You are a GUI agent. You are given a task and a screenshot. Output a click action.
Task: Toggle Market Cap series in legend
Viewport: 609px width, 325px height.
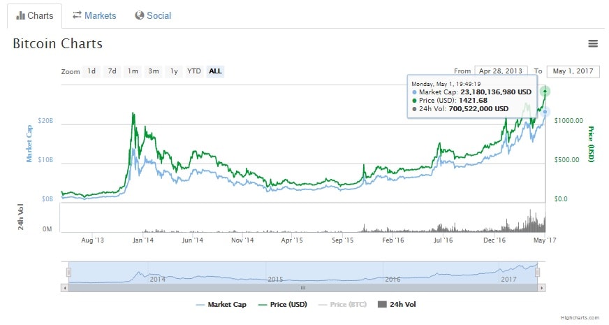pos(221,304)
